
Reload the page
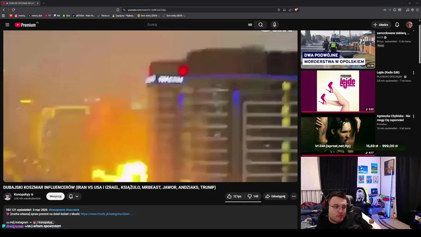coord(13,10)
